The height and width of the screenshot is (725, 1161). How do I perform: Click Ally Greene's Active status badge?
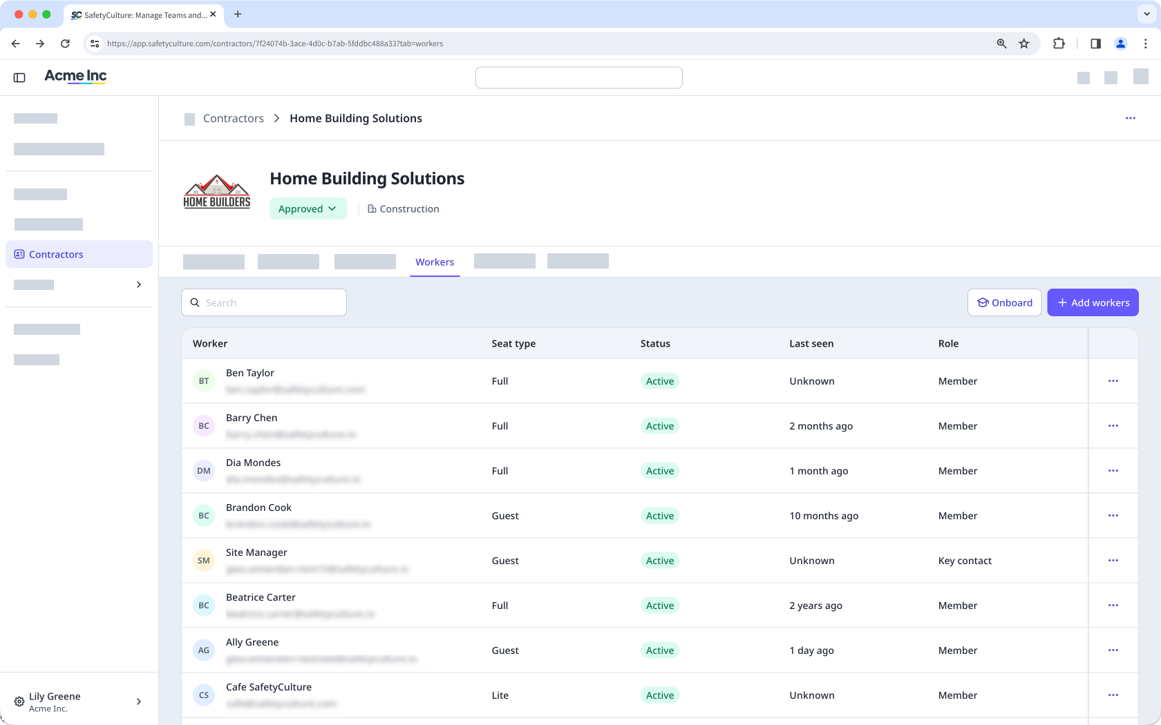pyautogui.click(x=660, y=650)
